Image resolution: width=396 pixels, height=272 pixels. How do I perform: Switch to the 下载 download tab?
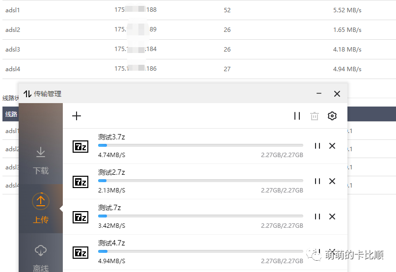(x=41, y=161)
